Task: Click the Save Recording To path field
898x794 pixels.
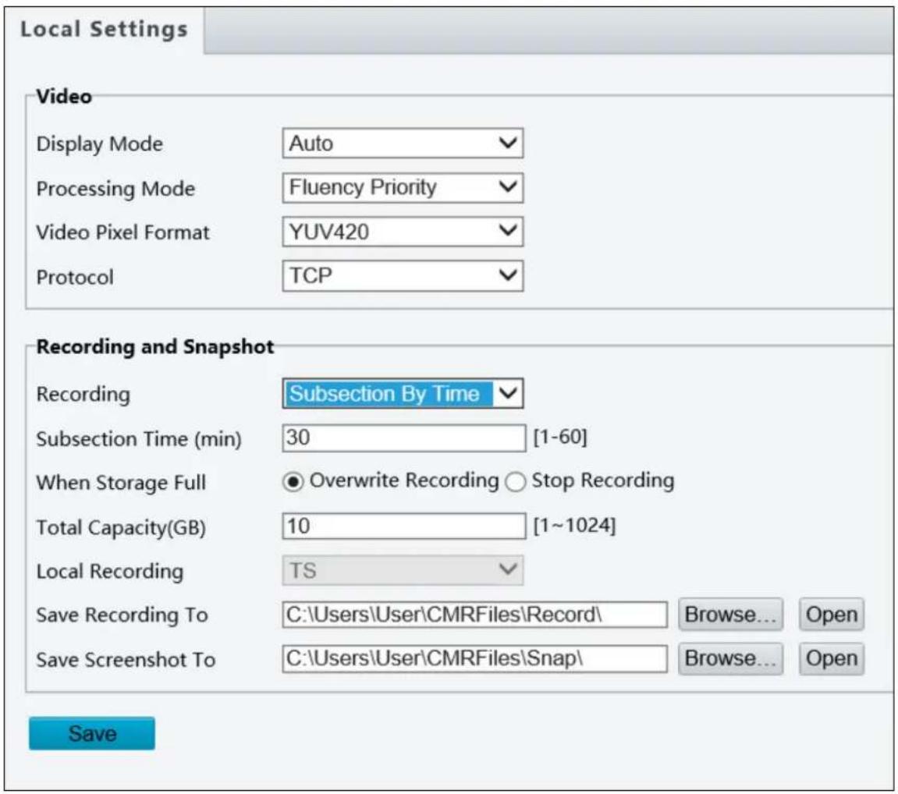Action: tap(475, 615)
